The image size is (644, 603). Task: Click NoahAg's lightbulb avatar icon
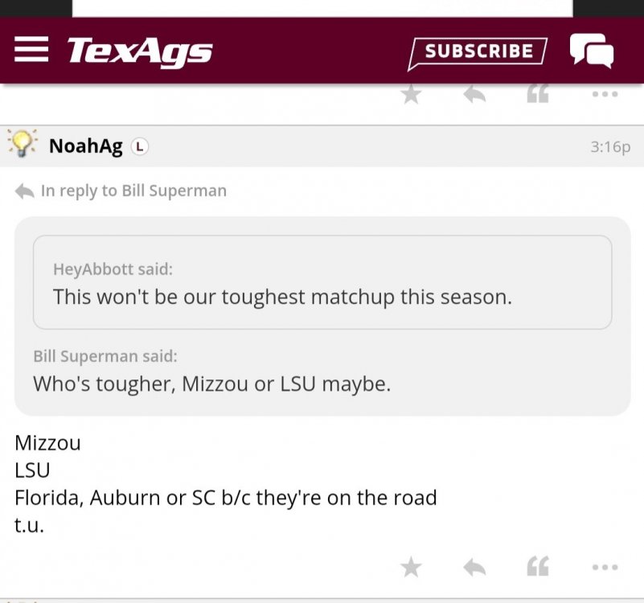click(x=23, y=145)
